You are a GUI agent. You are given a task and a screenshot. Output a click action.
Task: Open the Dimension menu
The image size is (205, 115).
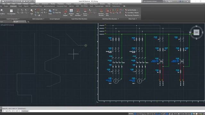[45, 4]
